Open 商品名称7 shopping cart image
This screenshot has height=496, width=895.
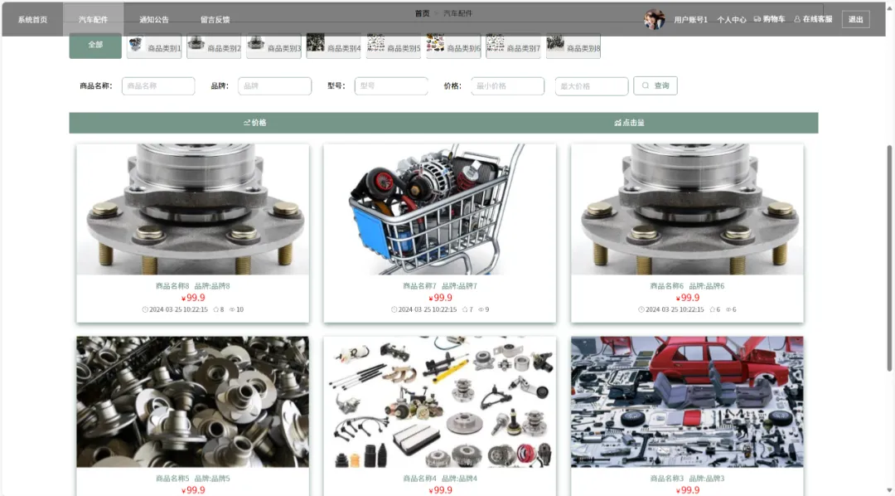[439, 209]
